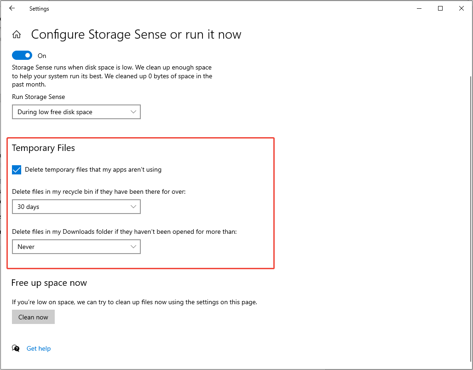Image resolution: width=473 pixels, height=370 pixels.
Task: Click the "On" label beside the toggle
Action: 42,56
